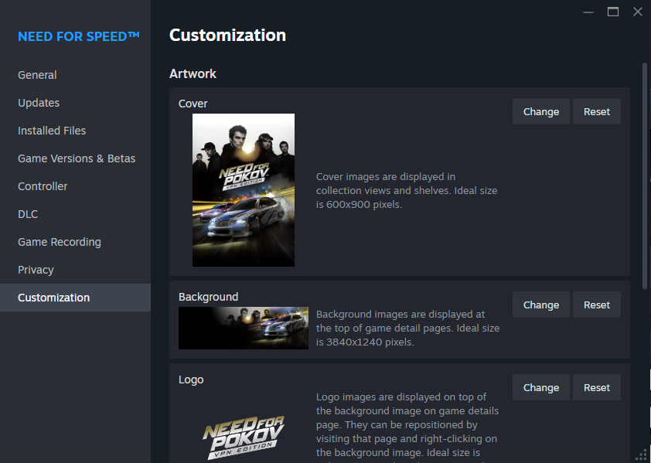
Task: Click the cover size description text
Action: click(407, 191)
